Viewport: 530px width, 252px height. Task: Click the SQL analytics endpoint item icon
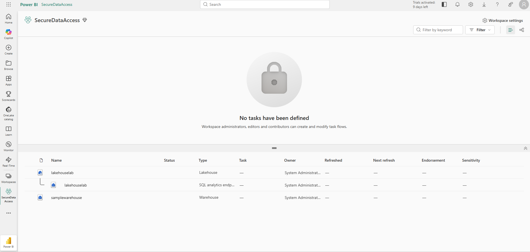click(x=53, y=185)
